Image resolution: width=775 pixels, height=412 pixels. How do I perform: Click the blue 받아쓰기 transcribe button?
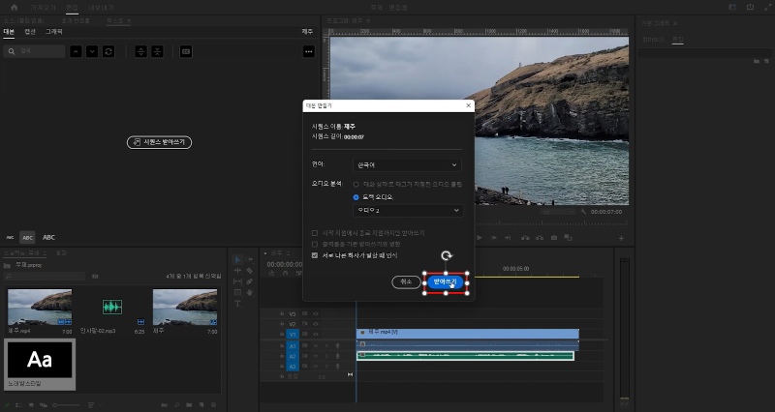(445, 281)
